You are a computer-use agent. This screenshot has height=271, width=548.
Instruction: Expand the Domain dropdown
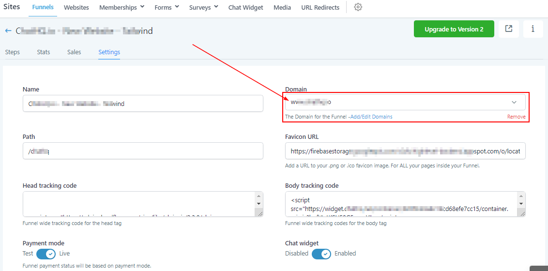tap(514, 102)
